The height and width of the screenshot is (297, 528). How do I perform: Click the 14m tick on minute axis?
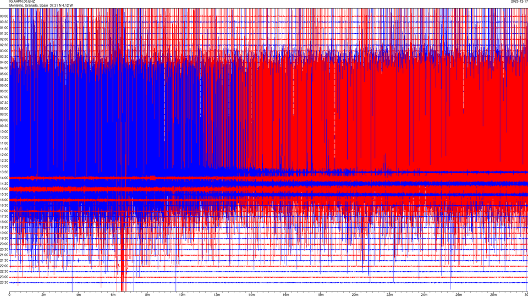click(x=251, y=295)
